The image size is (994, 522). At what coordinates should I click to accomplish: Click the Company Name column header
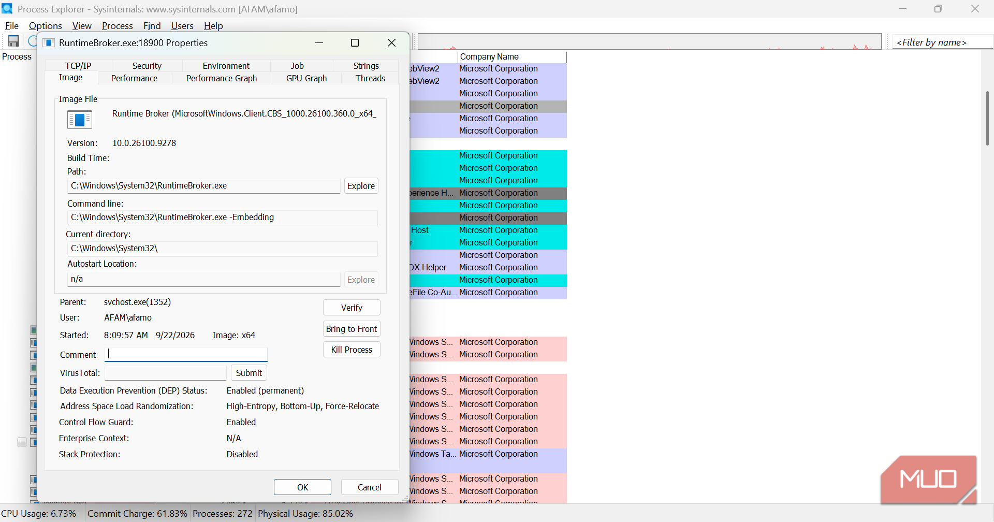[x=512, y=57]
